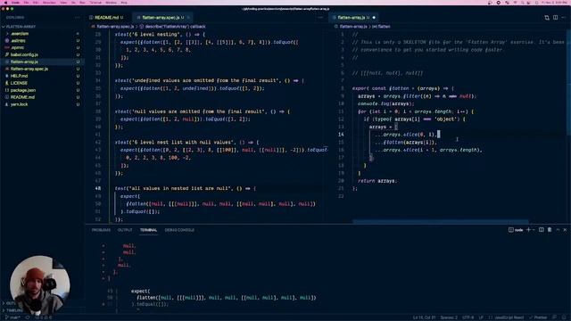Click the Spotlight search icon in menu bar
Viewport: 571px width, 321px height.
[x=523, y=3]
